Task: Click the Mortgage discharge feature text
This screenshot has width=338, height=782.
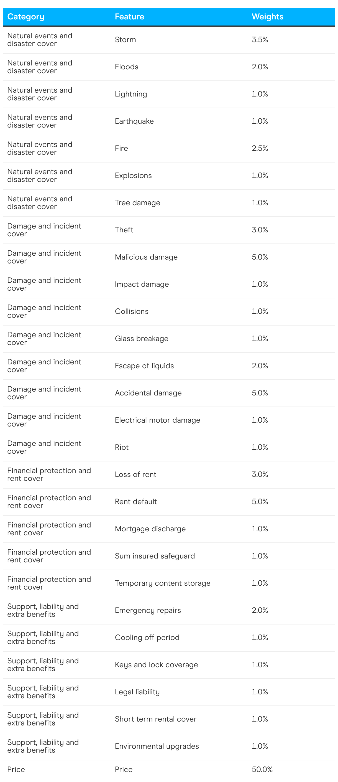Action: pos(150,529)
